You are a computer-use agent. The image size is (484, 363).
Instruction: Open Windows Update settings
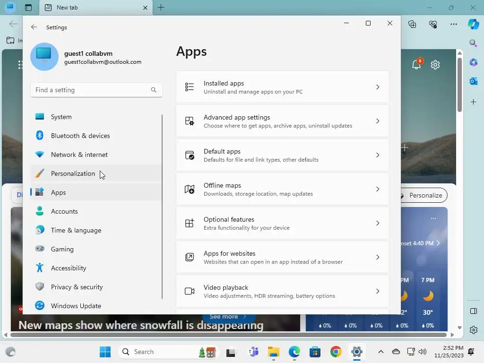(96, 306)
